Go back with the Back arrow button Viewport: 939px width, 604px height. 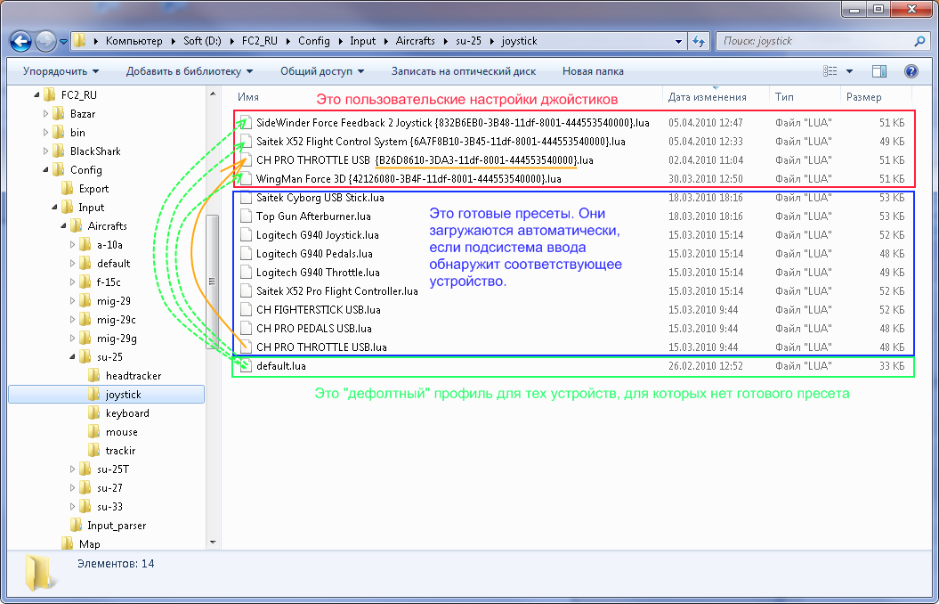pos(21,41)
